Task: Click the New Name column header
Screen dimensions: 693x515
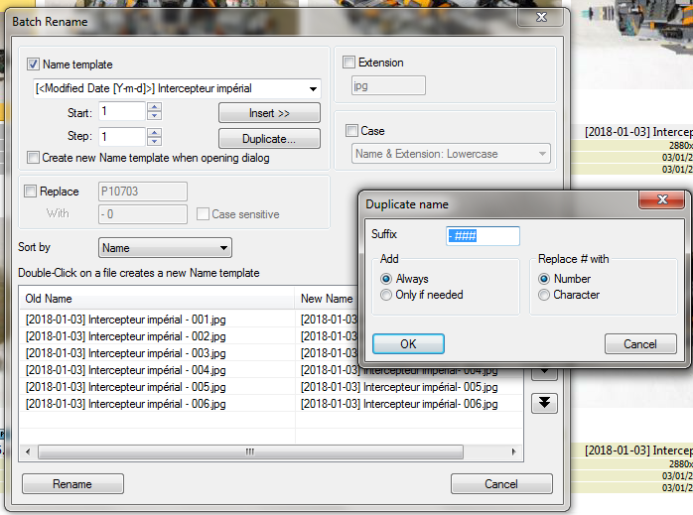Action: point(327,299)
